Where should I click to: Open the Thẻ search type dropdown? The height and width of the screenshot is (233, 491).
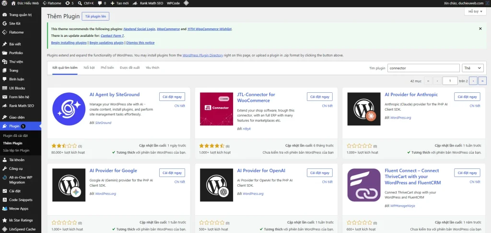point(472,68)
